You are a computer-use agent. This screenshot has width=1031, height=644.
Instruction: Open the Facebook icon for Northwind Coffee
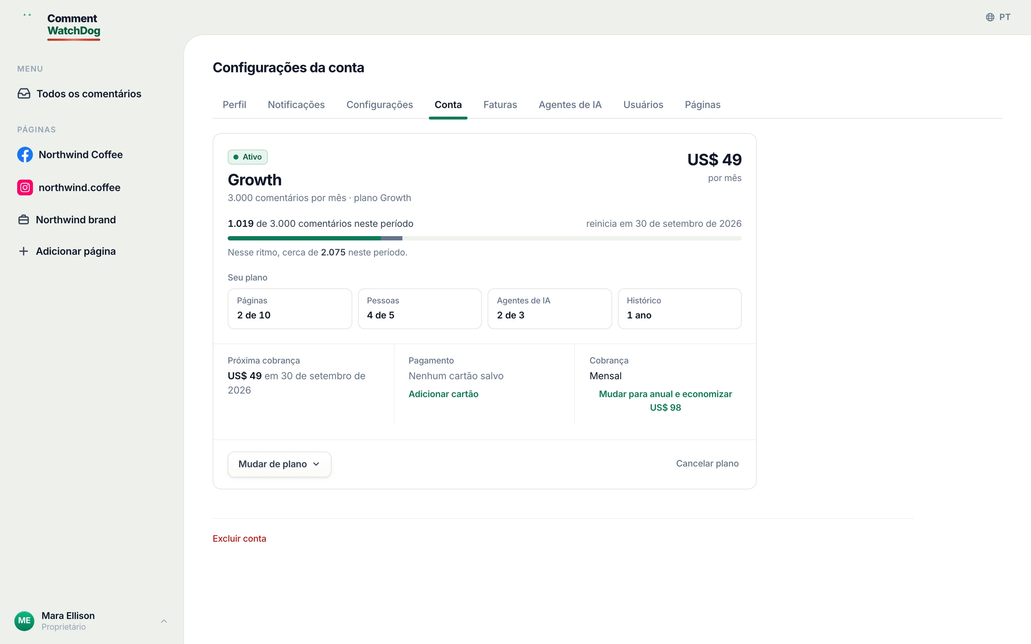(x=25, y=155)
